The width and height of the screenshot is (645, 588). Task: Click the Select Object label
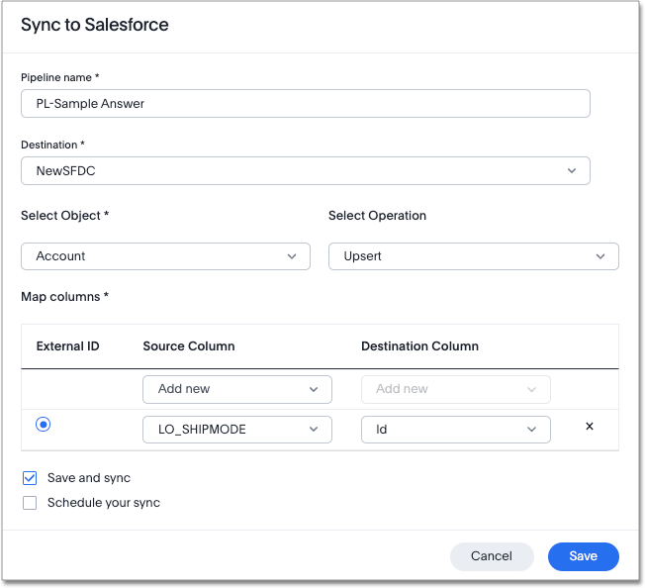point(64,215)
